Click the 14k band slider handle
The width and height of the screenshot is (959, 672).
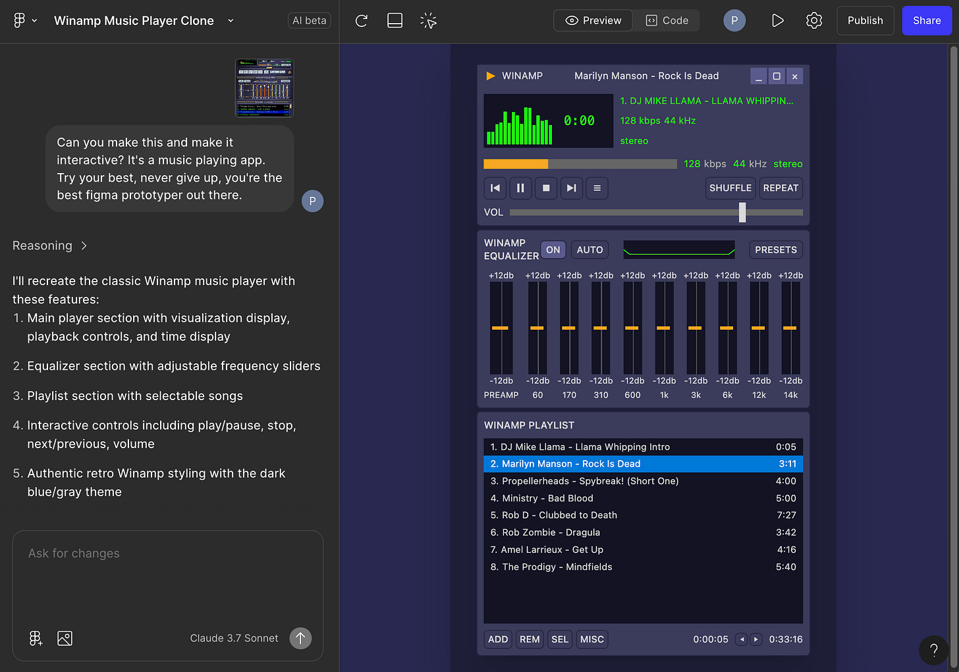click(790, 328)
